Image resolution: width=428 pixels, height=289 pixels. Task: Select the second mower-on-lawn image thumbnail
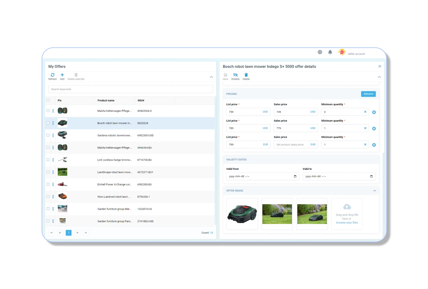coord(277,214)
